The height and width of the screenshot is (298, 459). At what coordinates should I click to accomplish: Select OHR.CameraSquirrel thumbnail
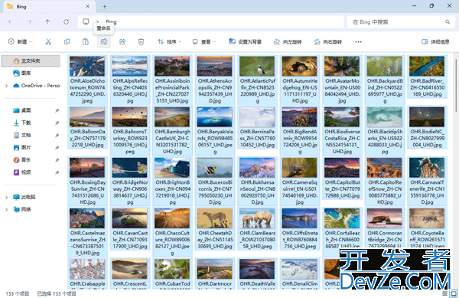(x=299, y=168)
